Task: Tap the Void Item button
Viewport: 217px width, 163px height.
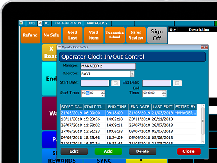Action: [94, 35]
